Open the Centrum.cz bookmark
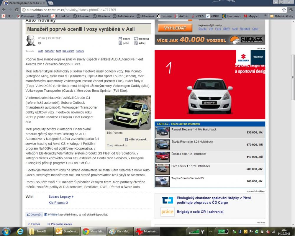 pyautogui.click(x=231, y=16)
